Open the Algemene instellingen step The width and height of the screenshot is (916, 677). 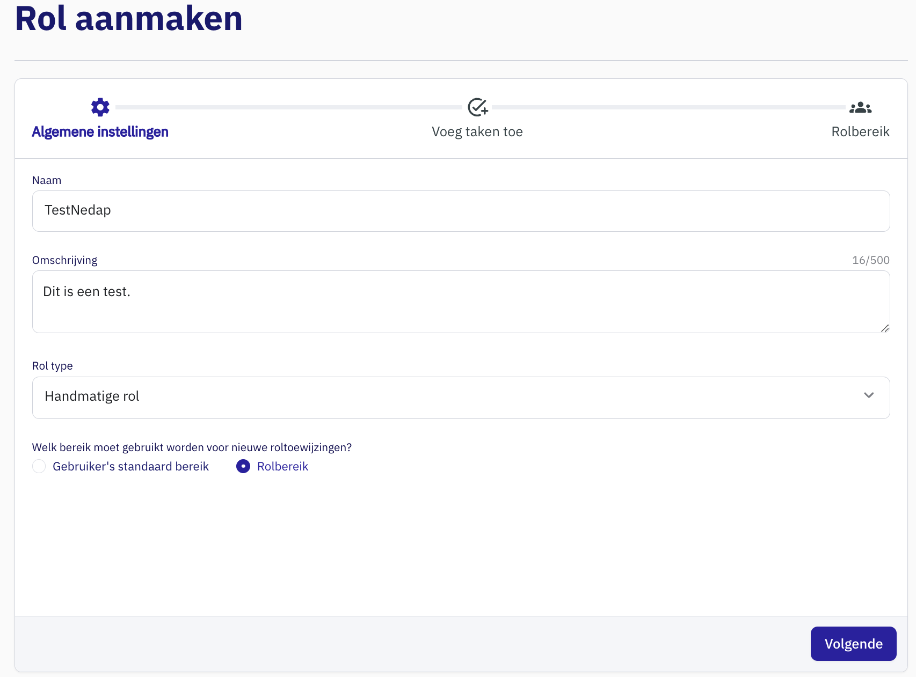coord(100,132)
